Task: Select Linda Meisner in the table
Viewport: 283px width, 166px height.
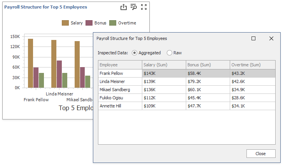Action: pyautogui.click(x=120, y=81)
